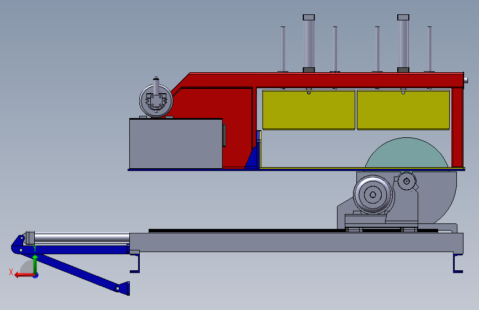
Task: Select the tall right vertical cylinder on top
Action: coord(403,44)
